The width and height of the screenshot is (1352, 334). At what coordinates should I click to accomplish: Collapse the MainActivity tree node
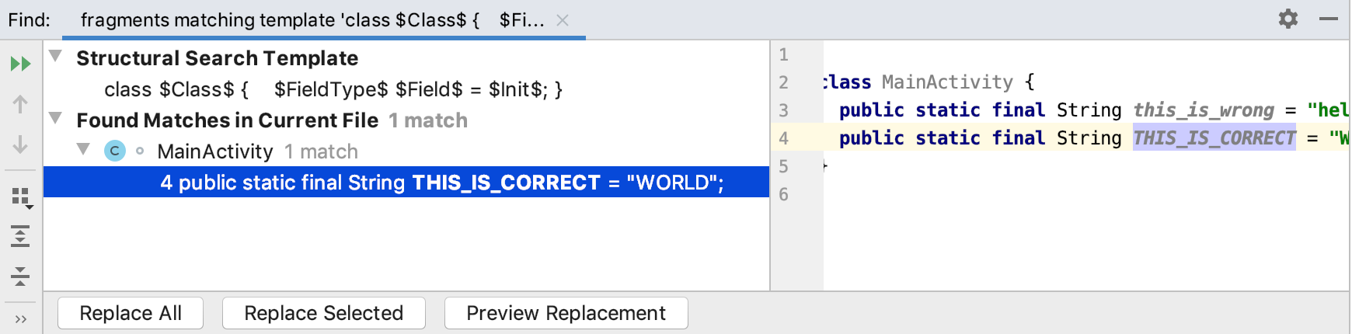(83, 149)
